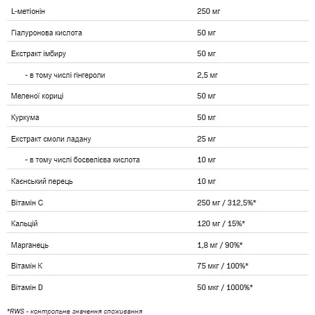
Task: Click the 50 мкг / 1000%* value
Action: [x=225, y=287]
